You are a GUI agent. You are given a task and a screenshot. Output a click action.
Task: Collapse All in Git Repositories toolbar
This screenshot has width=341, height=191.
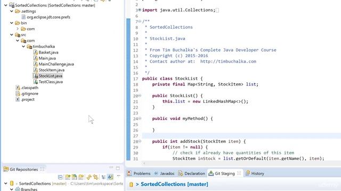(60, 177)
